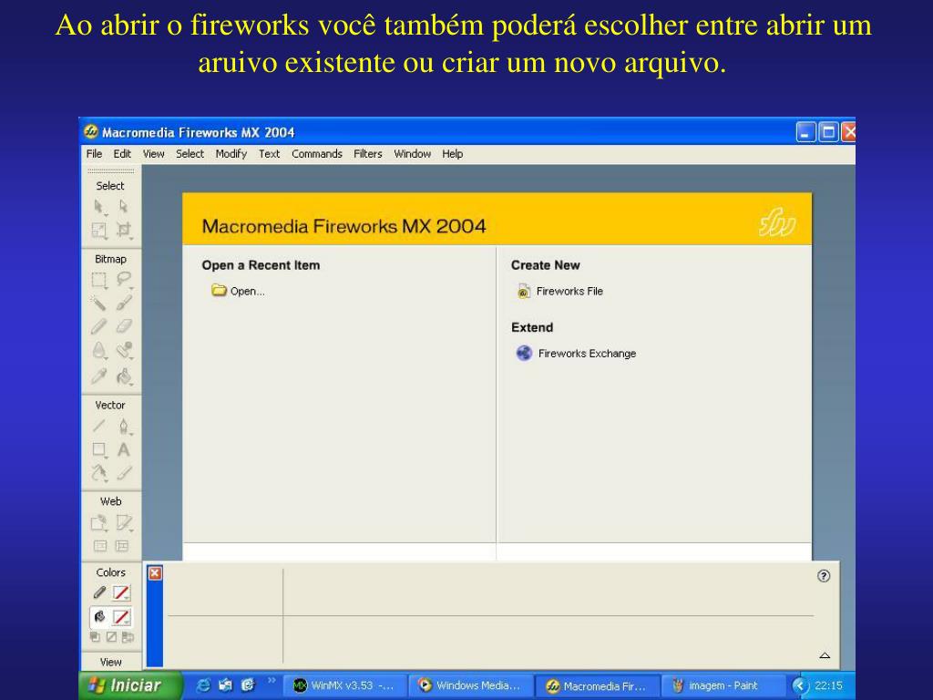933x700 pixels.
Task: Open the Edit menu
Action: [x=122, y=153]
